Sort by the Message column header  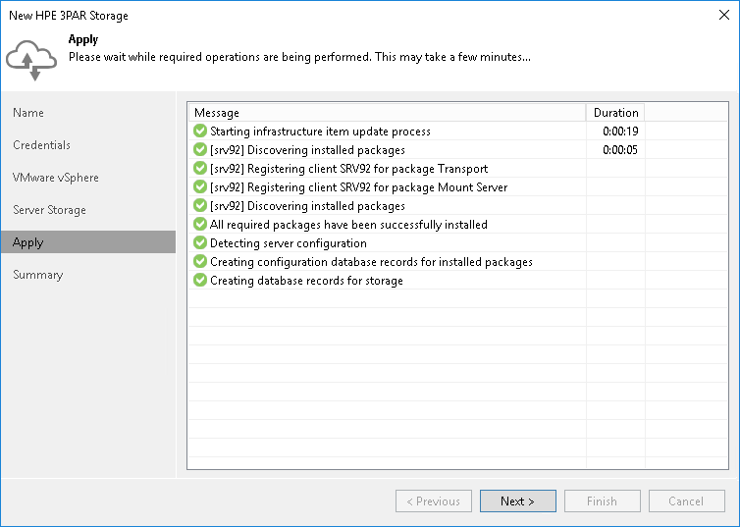[x=388, y=113]
